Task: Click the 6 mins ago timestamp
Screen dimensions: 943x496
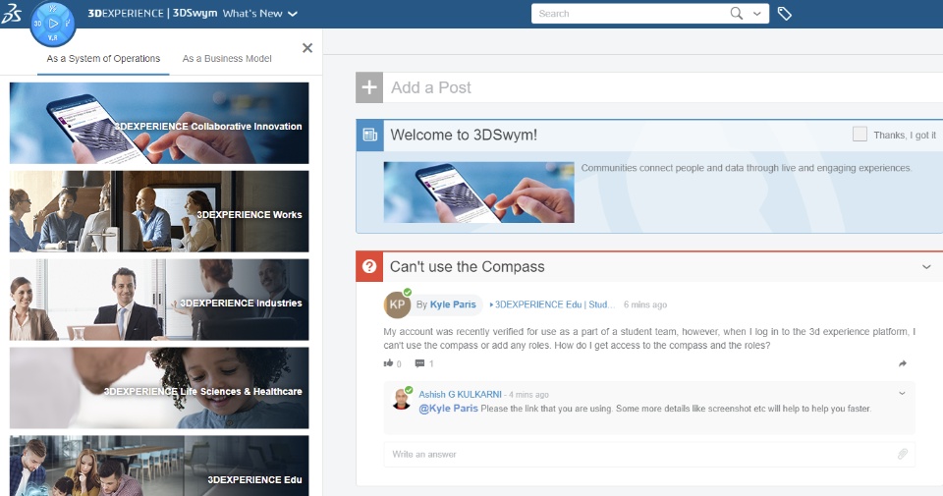Action: tap(645, 304)
